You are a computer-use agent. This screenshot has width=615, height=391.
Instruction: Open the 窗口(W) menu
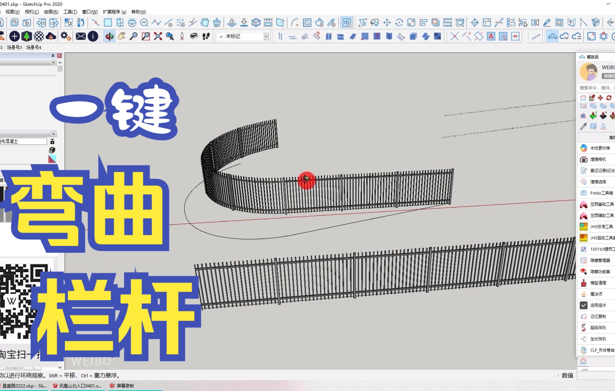(90, 12)
